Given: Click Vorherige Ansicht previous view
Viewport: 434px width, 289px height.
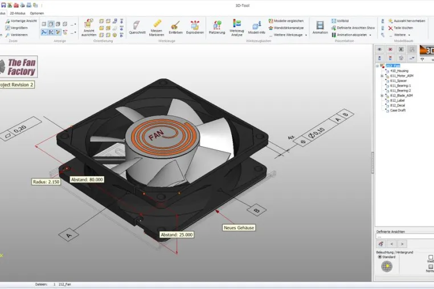Looking at the screenshot, I should pos(21,20).
